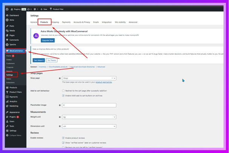
Task: Open WooCommerce Home submenu item
Action: [9, 56]
